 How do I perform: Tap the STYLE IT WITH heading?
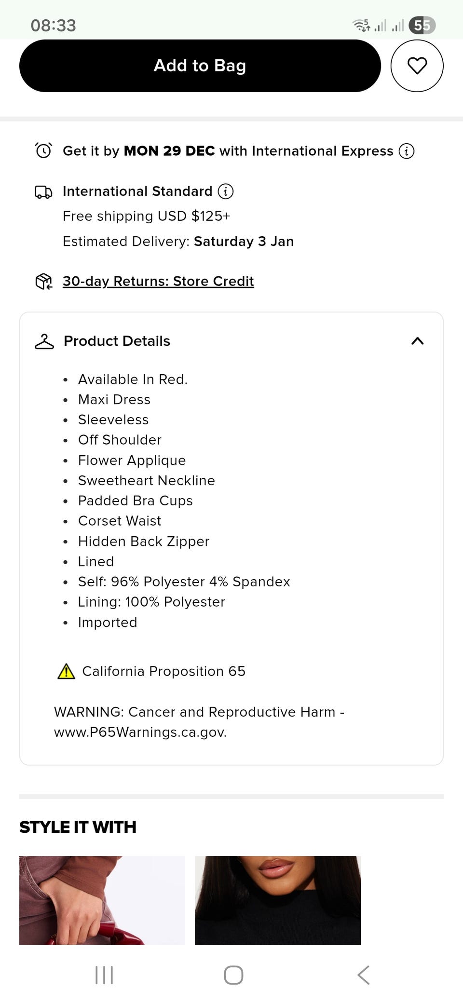(x=78, y=827)
